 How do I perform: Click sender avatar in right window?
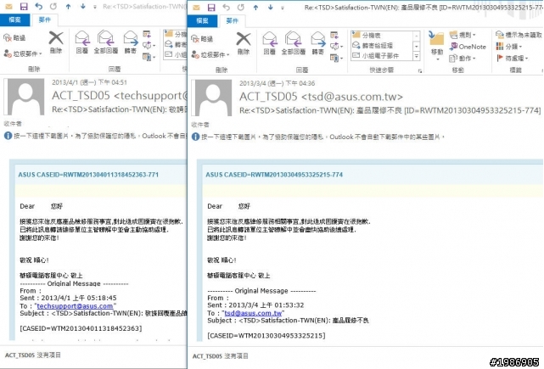[x=213, y=98]
